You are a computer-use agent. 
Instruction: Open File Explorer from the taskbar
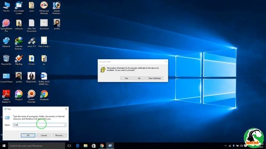coord(86,146)
